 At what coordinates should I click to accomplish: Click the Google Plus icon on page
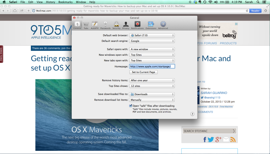point(218,140)
